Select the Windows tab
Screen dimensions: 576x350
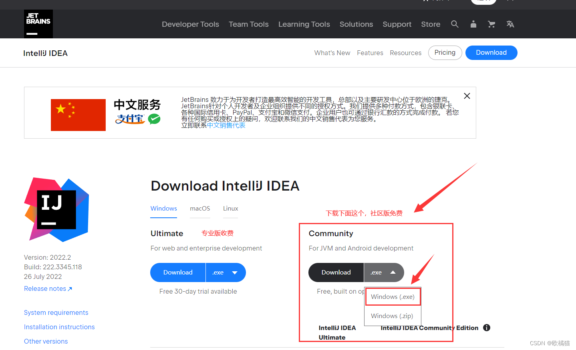[x=163, y=209]
